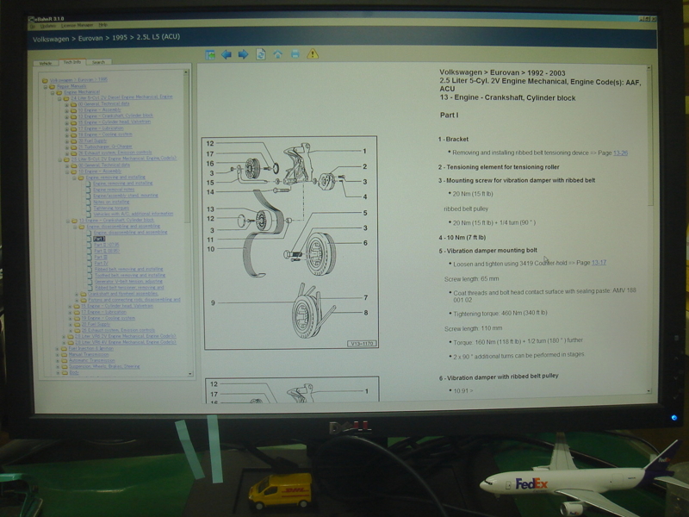Open Toothed belt removing and installing

point(130,275)
